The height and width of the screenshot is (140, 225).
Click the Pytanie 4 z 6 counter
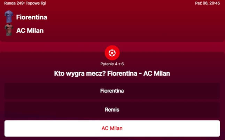coord(112,64)
